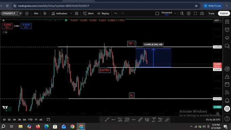This screenshot has height=130, width=231.
Task: Open the go to date calendar icon
Action: click(48, 119)
